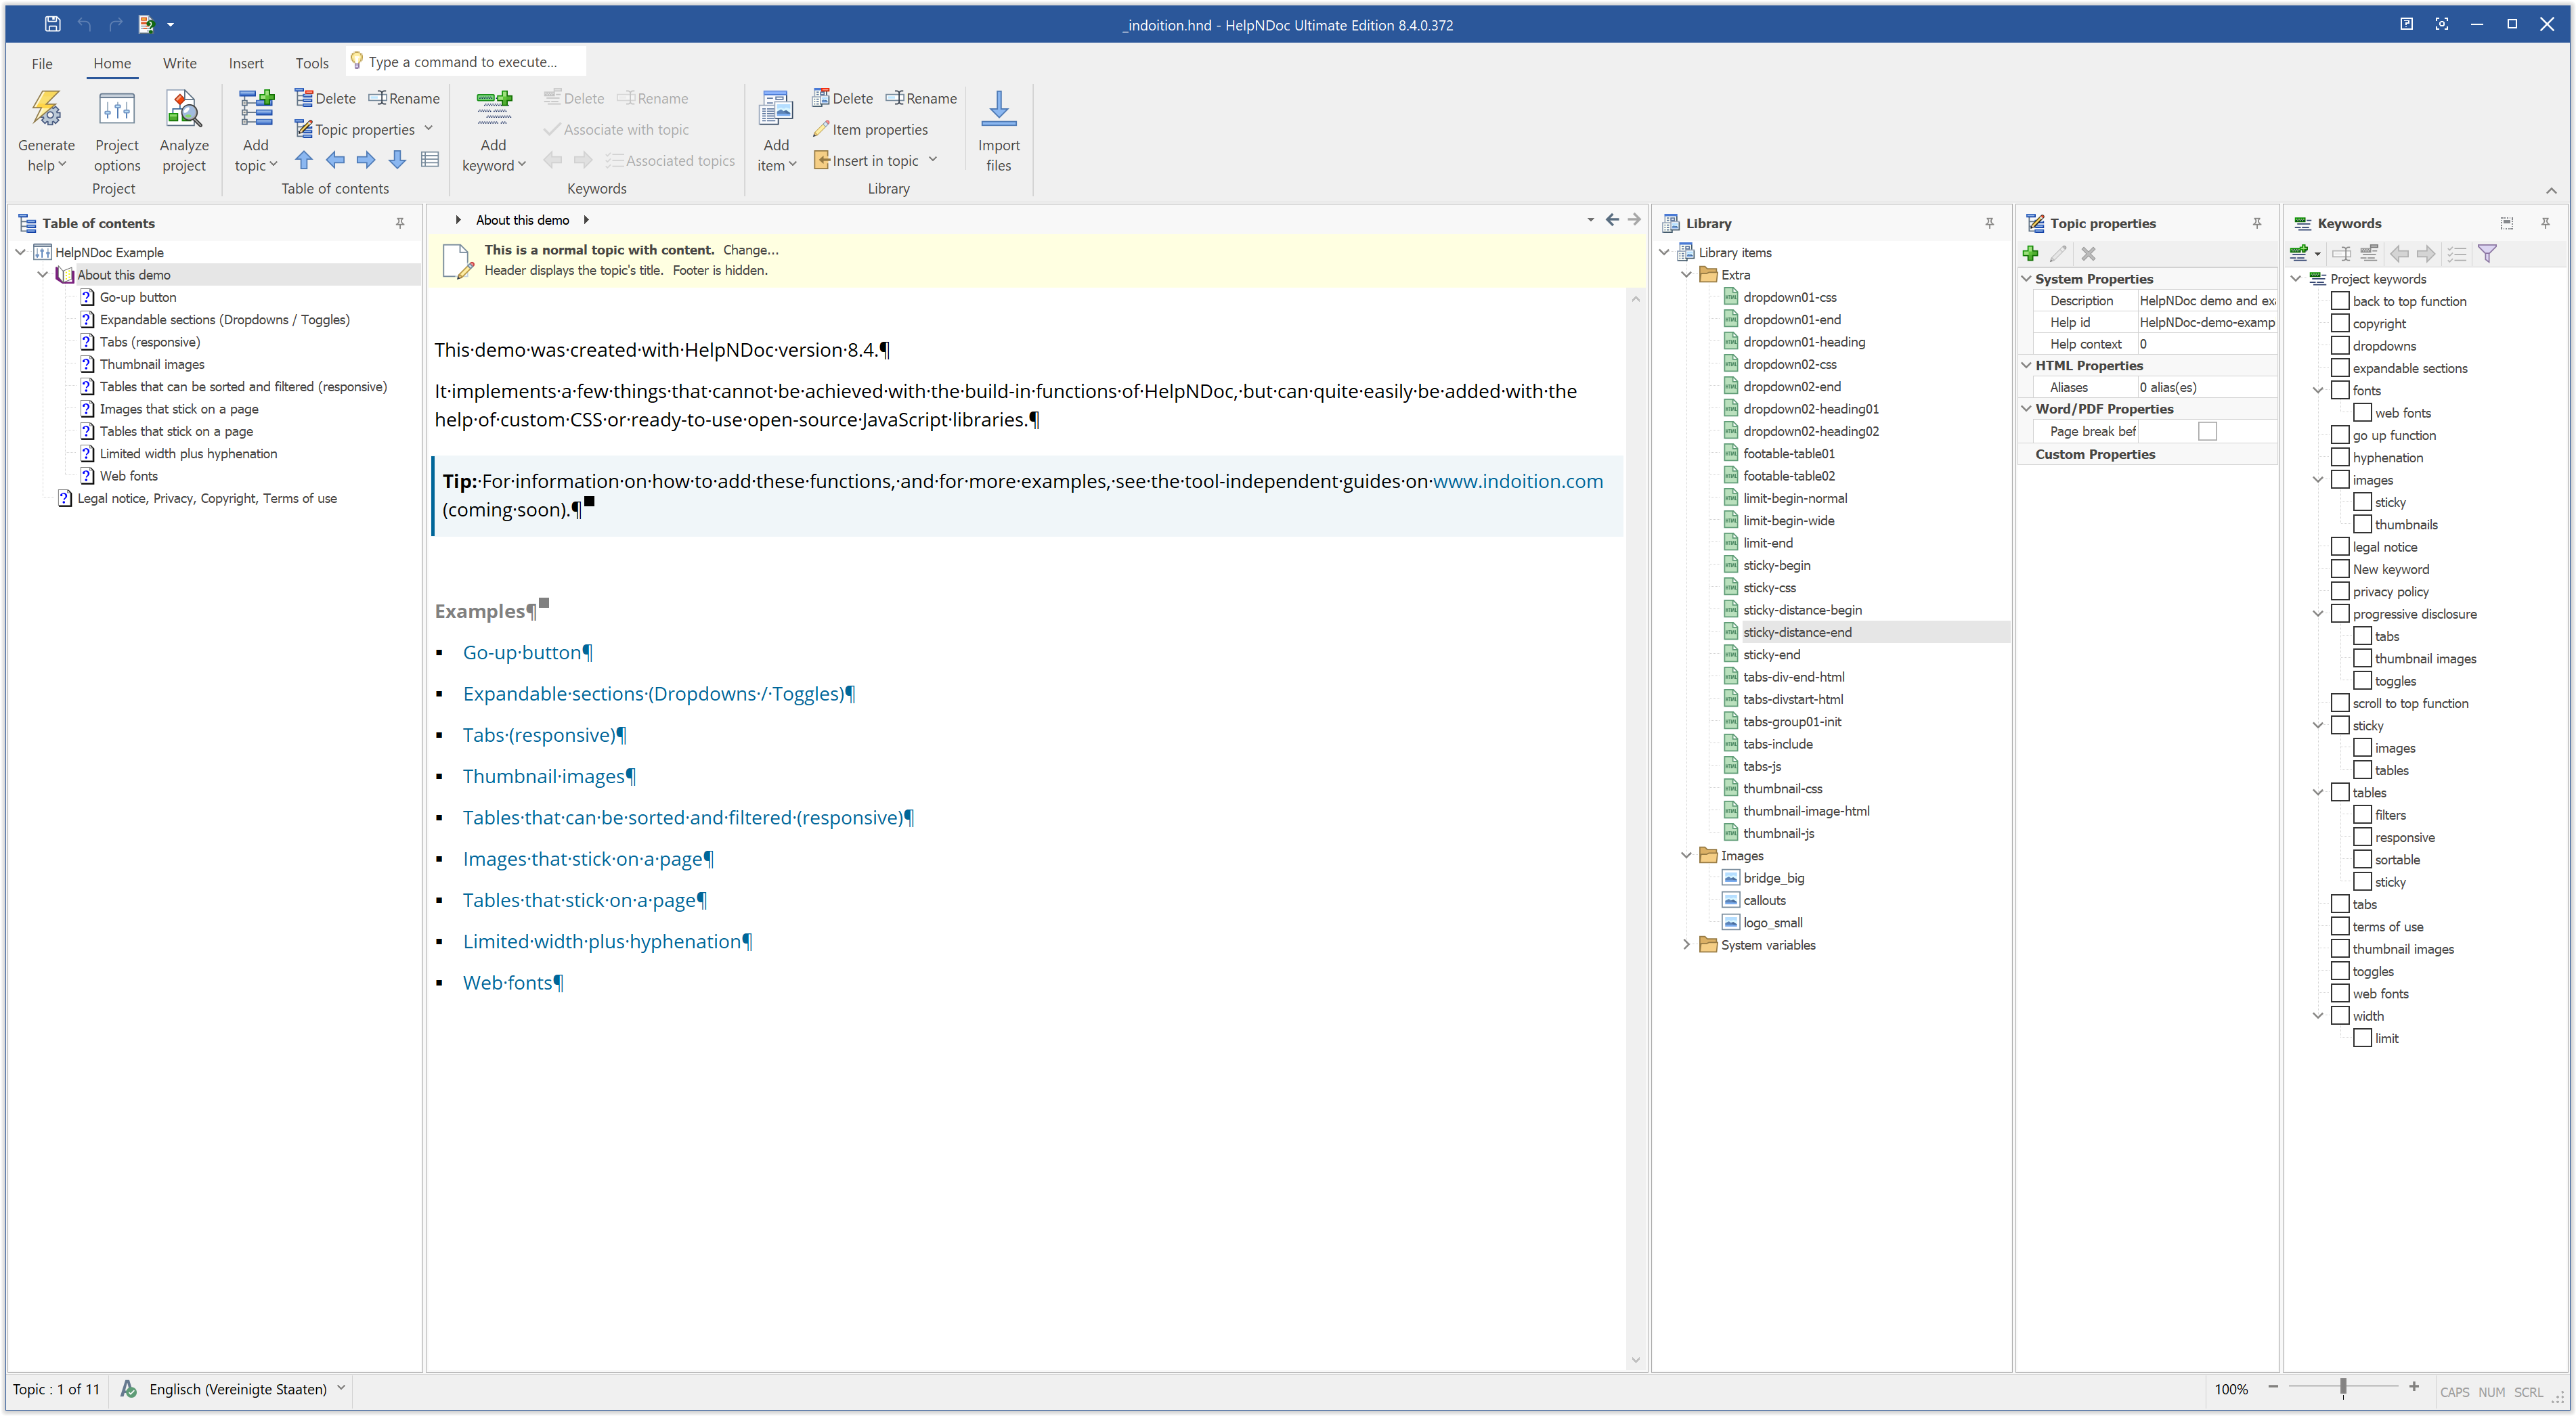
Task: Rename the selected library item
Action: click(x=921, y=98)
